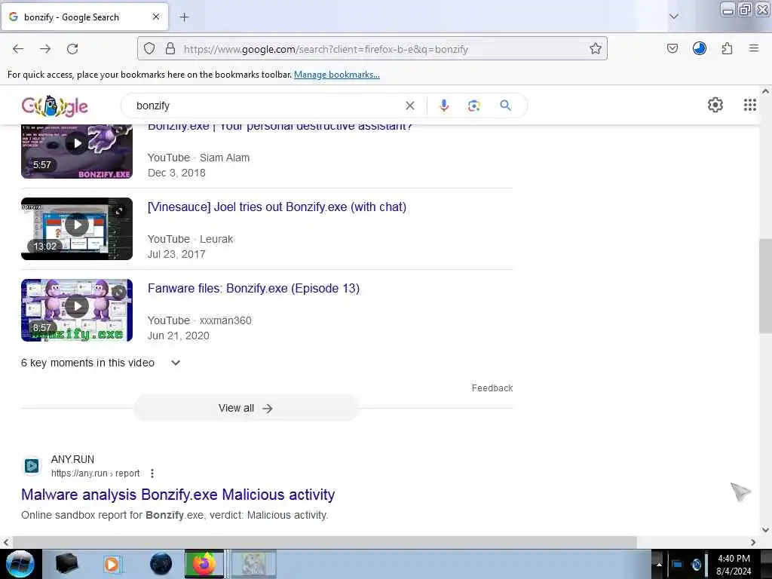Open the dark globe taskbar icon
Viewport: 772px width, 579px height.
click(161, 564)
